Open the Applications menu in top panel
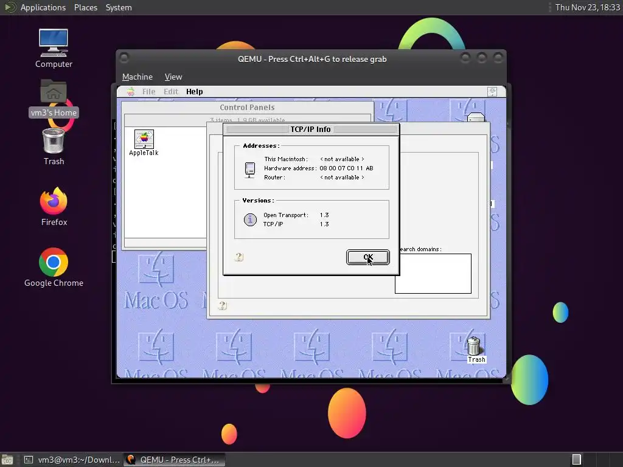This screenshot has width=623, height=467. click(43, 7)
